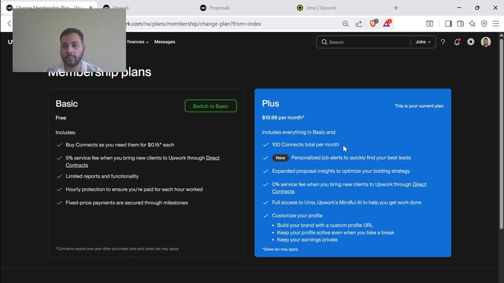Image resolution: width=504 pixels, height=283 pixels.
Task: Click 'Fixed-price payments are secured' text
Action: [127, 203]
